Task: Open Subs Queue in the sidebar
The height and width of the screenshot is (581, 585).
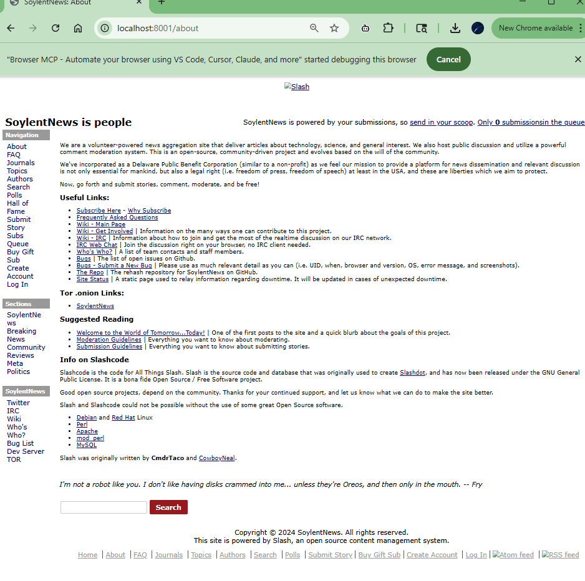Action: (17, 240)
